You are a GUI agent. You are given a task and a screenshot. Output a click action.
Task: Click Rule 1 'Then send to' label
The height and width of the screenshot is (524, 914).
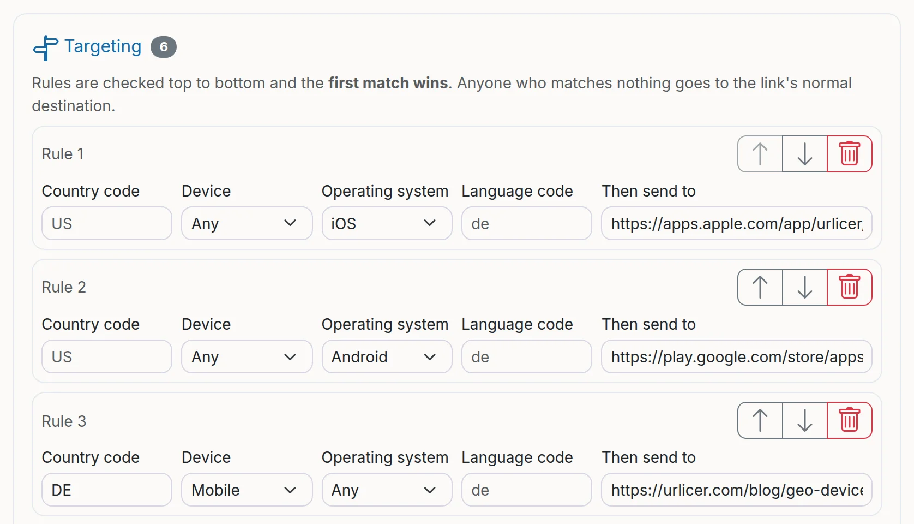[648, 191]
